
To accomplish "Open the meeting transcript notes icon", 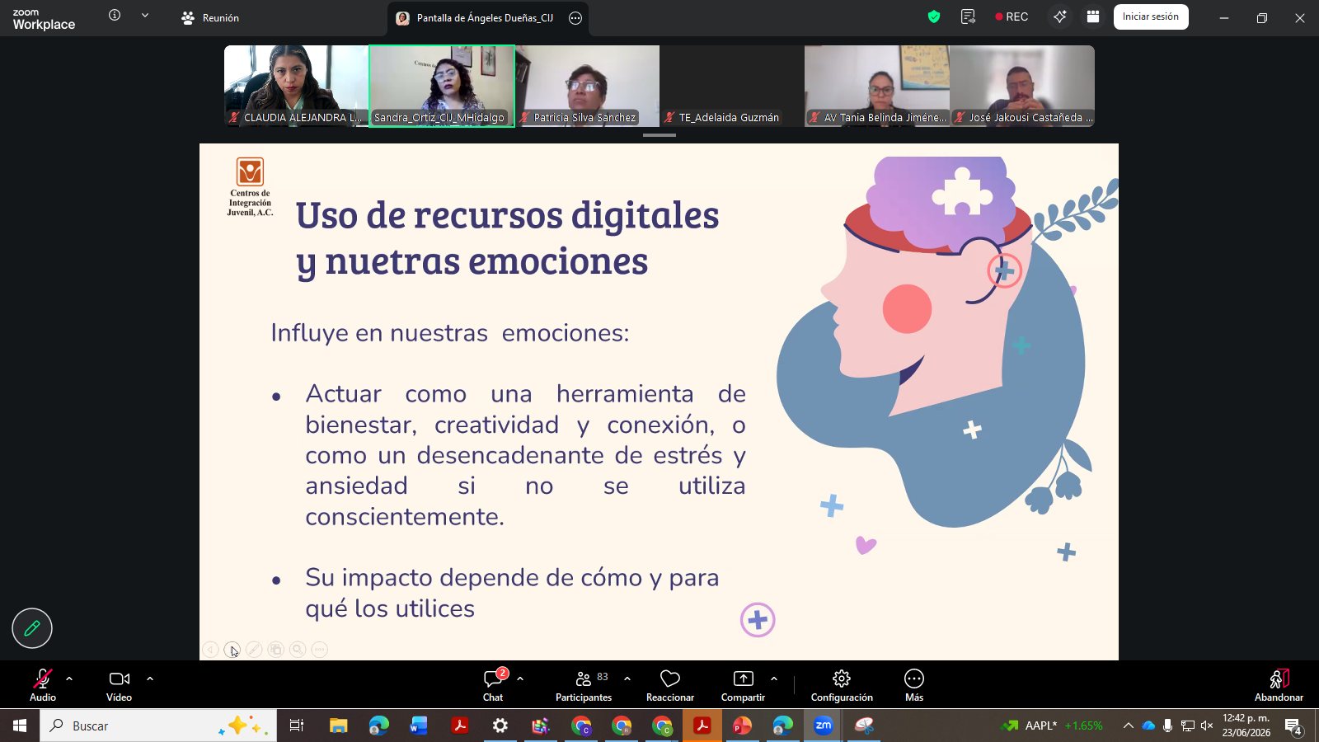I will point(969,16).
